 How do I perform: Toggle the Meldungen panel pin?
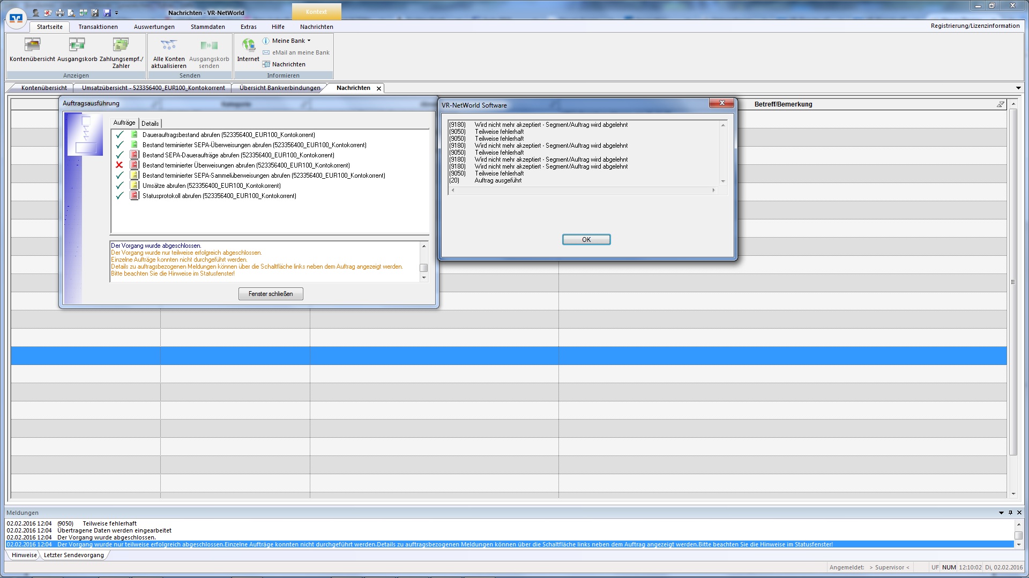(x=1010, y=513)
